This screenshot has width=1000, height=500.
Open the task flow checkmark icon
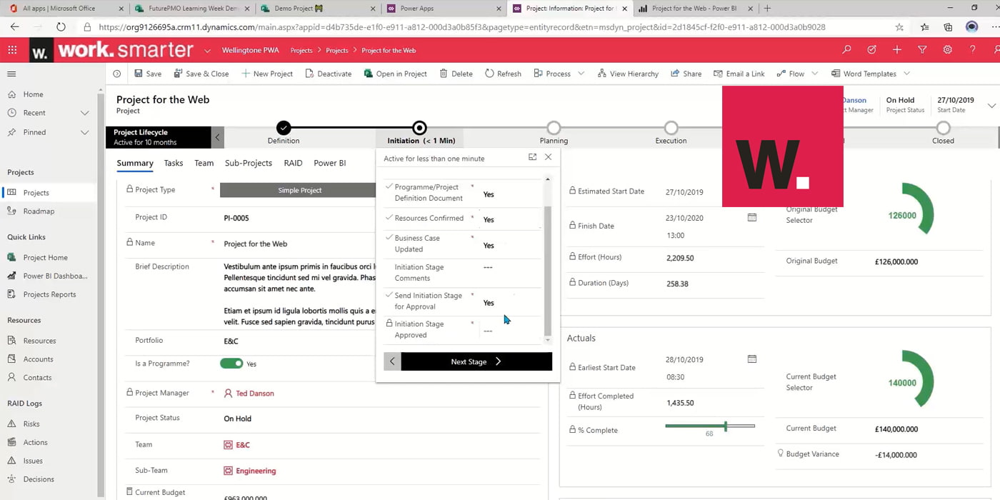pyautogui.click(x=871, y=50)
